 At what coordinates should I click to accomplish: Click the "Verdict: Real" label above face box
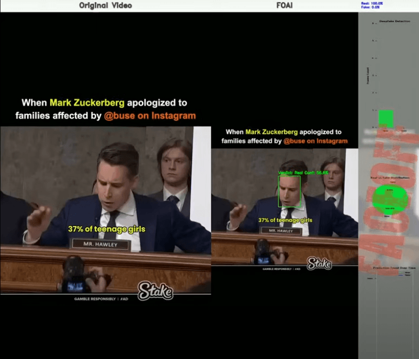tap(303, 173)
